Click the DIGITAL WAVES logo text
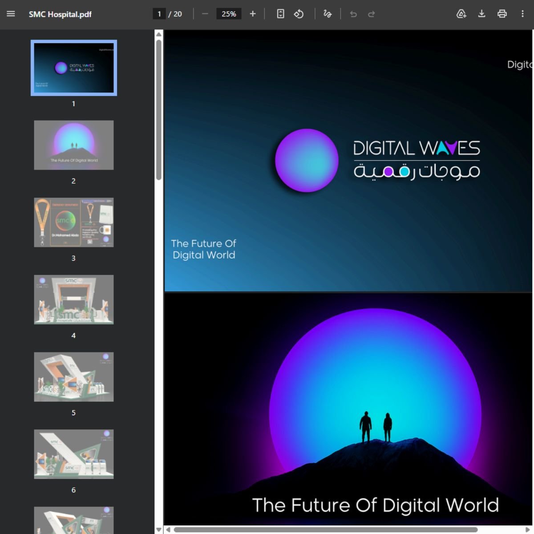The height and width of the screenshot is (534, 534). pos(417,148)
